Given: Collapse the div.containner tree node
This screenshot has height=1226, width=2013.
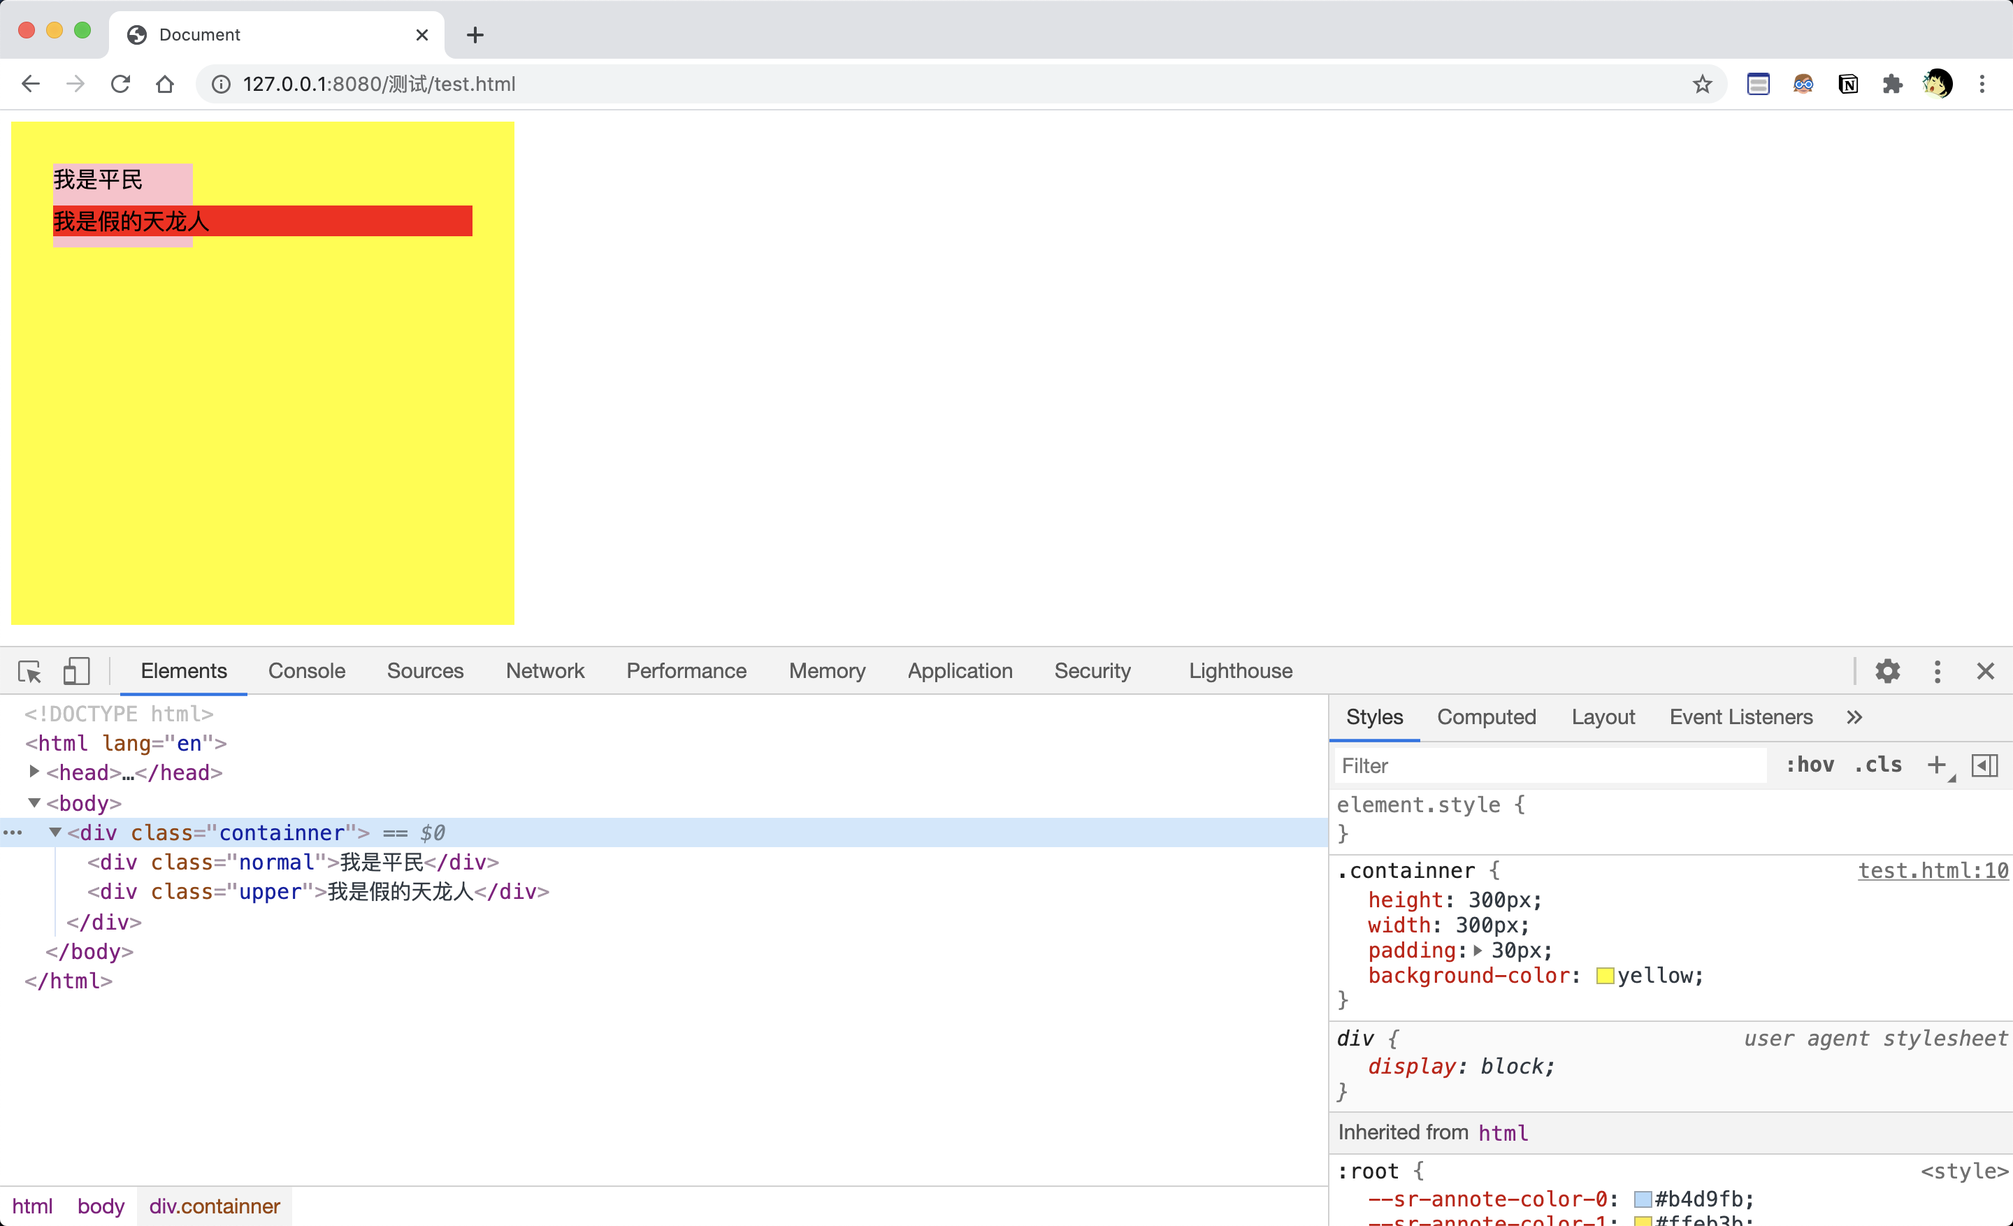Looking at the screenshot, I should [55, 832].
